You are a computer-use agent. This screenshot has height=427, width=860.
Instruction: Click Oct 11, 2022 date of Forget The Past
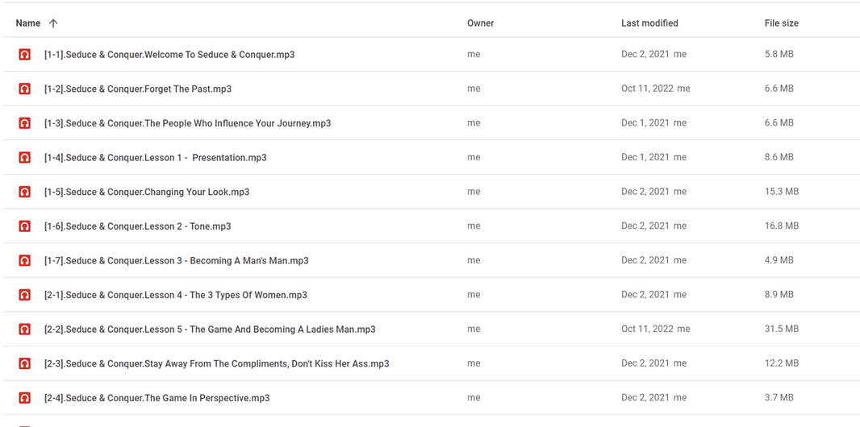648,89
